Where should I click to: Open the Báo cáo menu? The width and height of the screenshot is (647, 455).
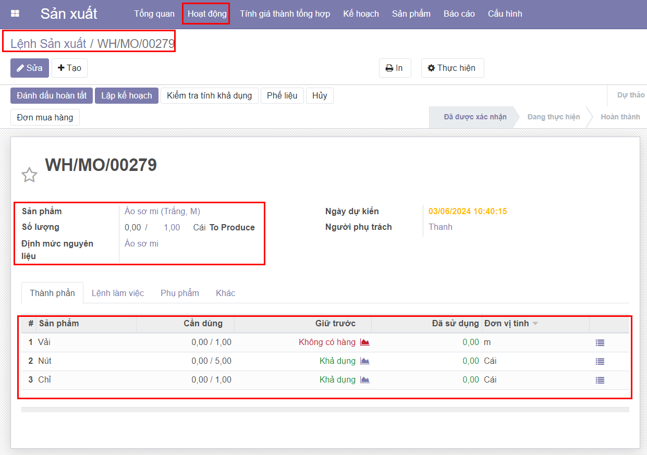pyautogui.click(x=459, y=14)
